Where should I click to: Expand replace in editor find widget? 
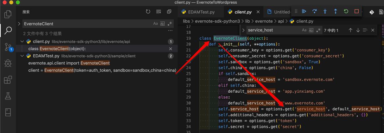coord(243,30)
